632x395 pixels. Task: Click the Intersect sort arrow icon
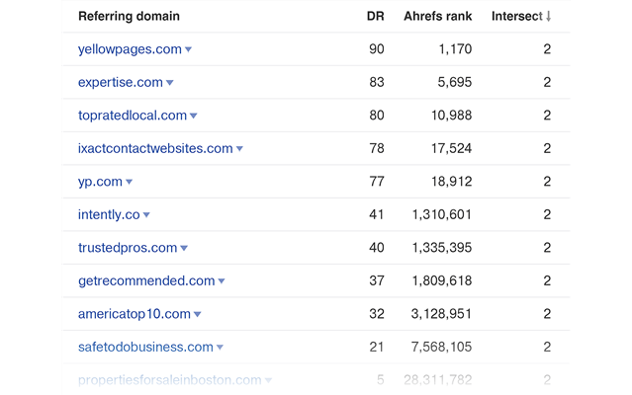pos(549,17)
